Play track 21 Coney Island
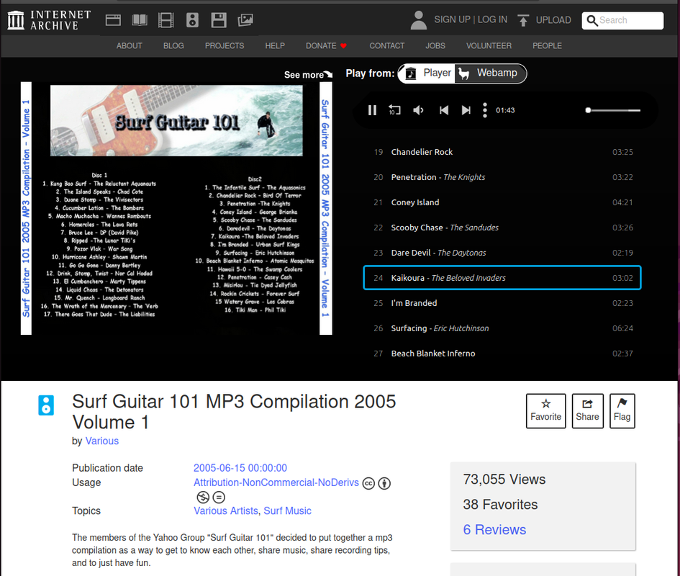 (x=503, y=202)
